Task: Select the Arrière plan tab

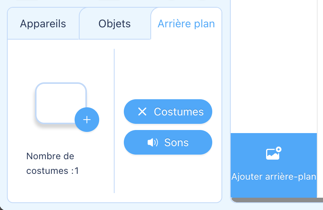Action: point(186,23)
